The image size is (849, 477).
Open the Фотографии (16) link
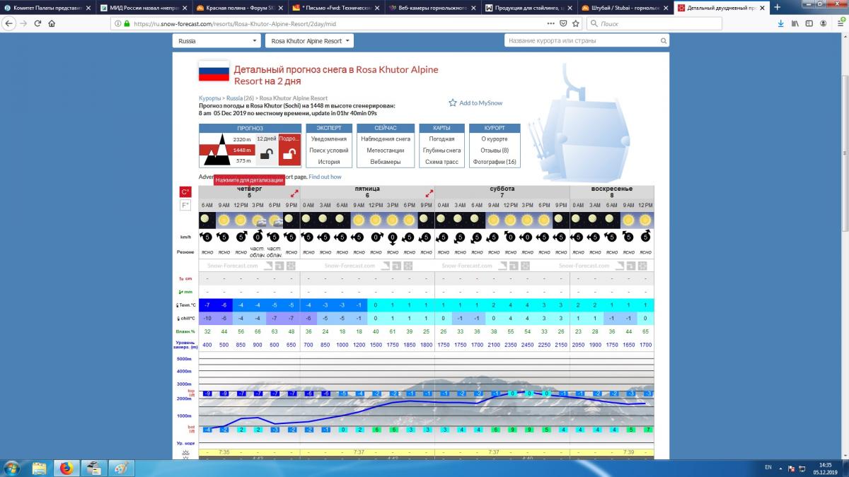tap(495, 162)
